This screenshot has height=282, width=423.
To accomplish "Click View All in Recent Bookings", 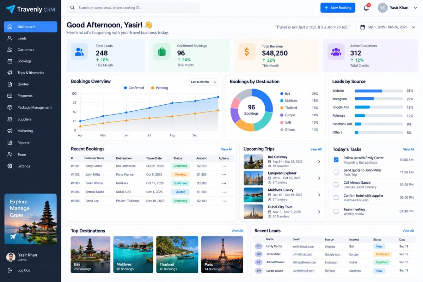I will click(227, 149).
